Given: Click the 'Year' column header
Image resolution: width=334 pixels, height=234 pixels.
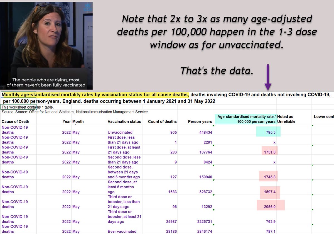Looking at the screenshot, I should [67, 121].
